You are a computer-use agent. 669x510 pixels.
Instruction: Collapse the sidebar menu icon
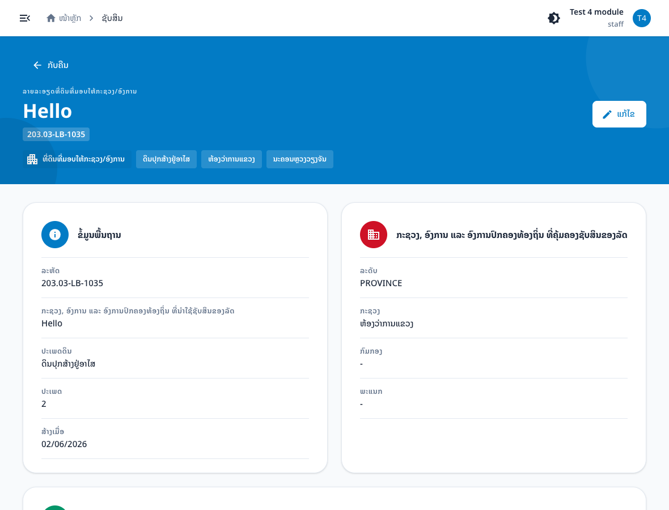coord(25,18)
